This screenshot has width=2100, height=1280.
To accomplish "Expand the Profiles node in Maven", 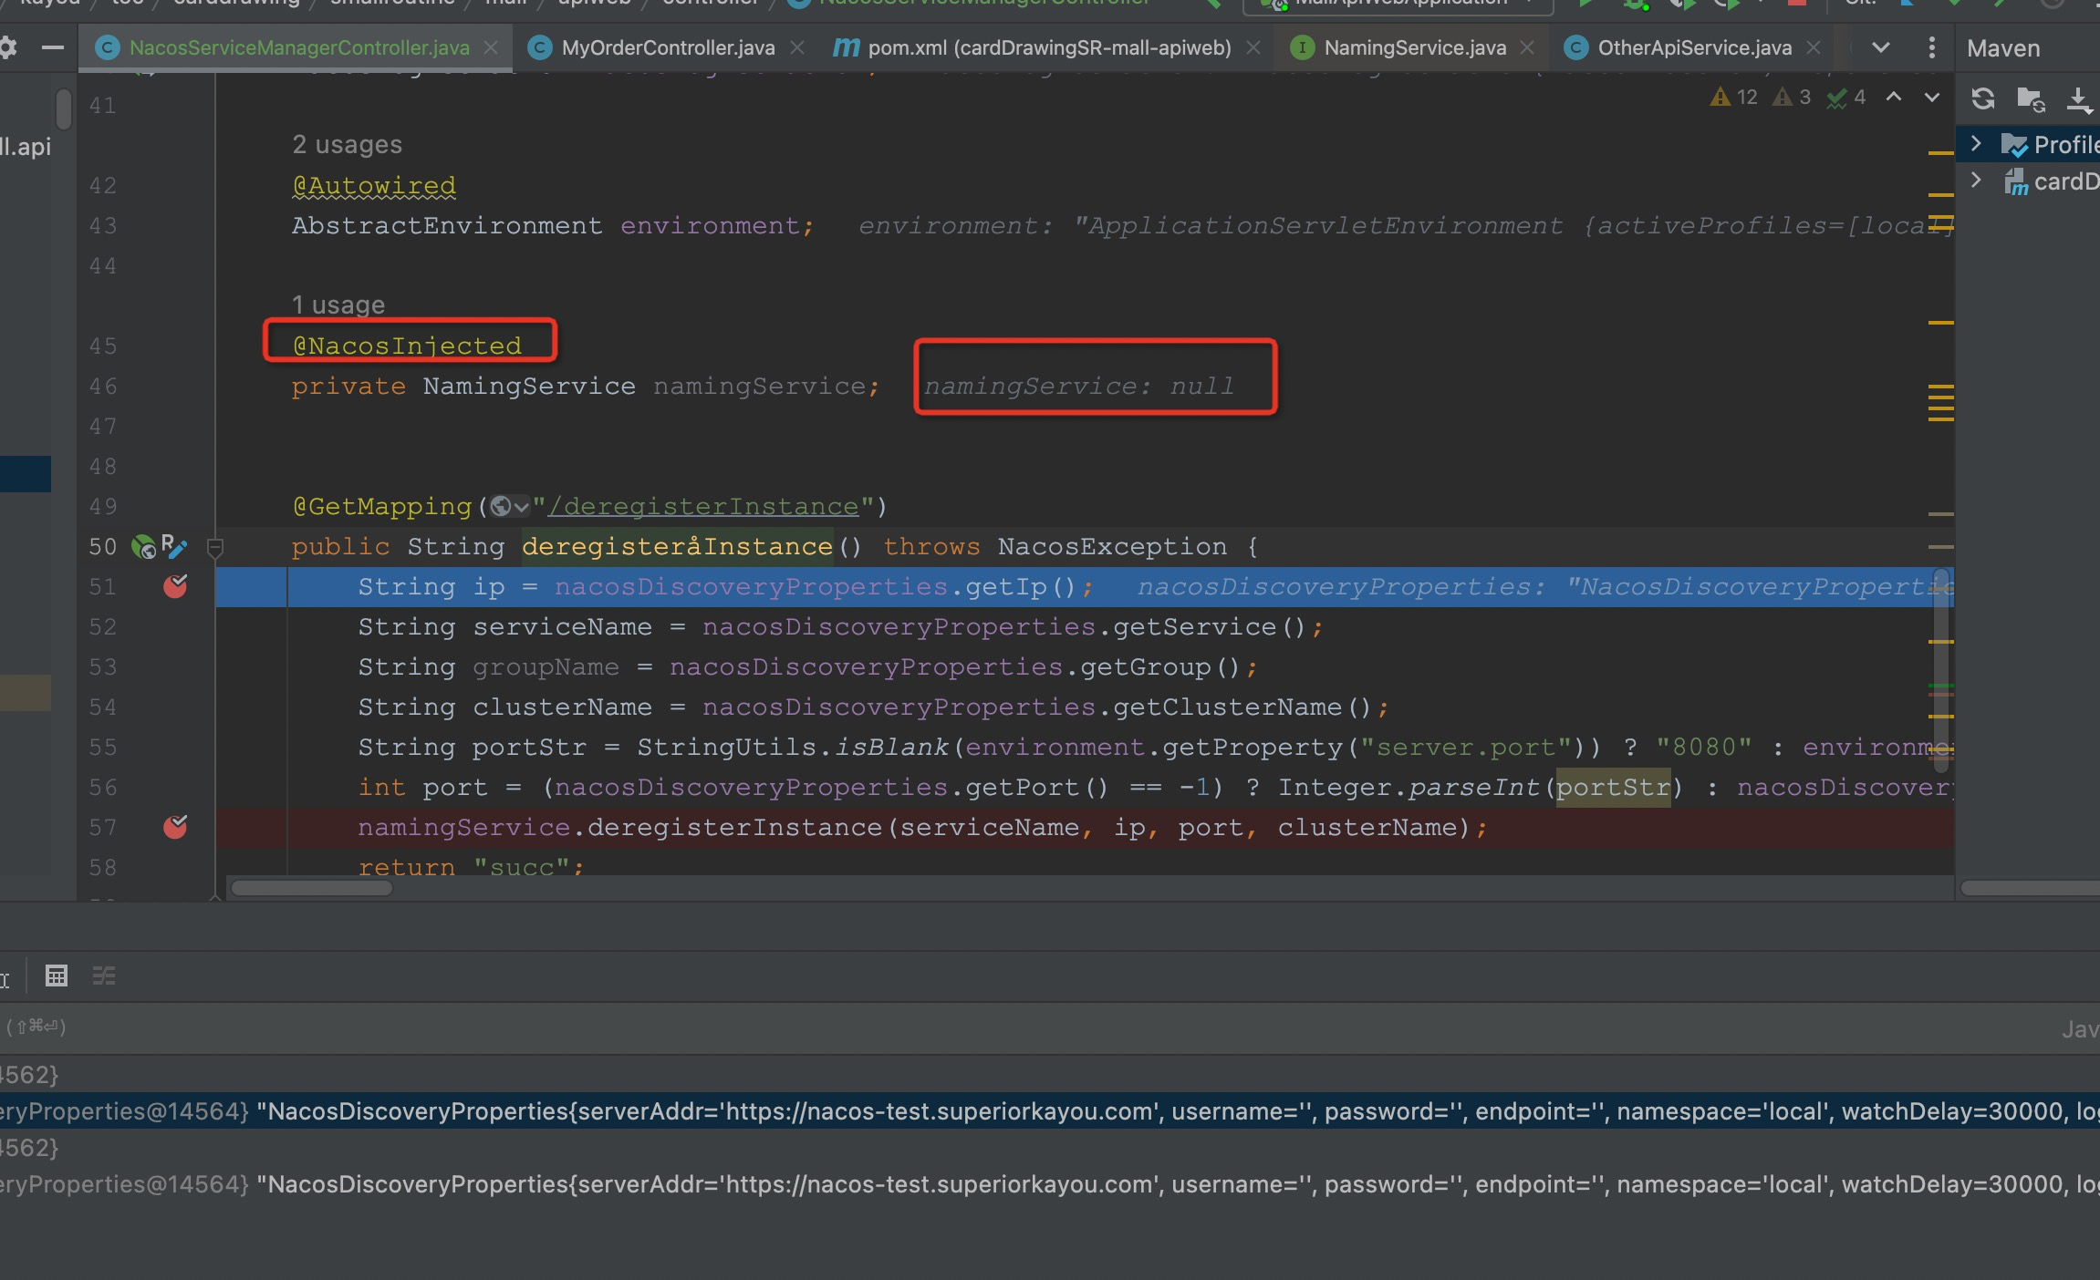I will coord(1976,143).
